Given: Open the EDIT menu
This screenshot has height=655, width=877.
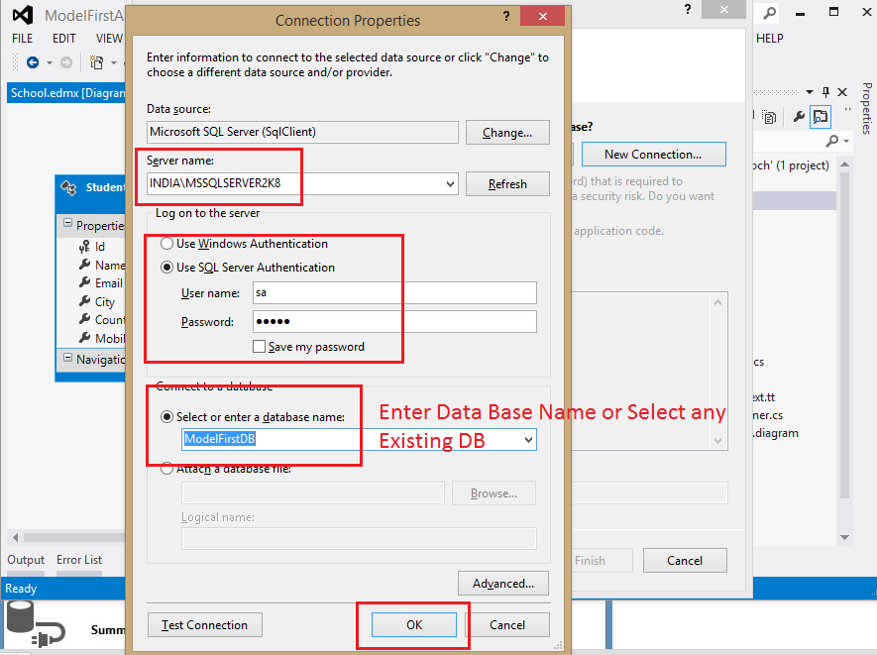Looking at the screenshot, I should [x=63, y=39].
